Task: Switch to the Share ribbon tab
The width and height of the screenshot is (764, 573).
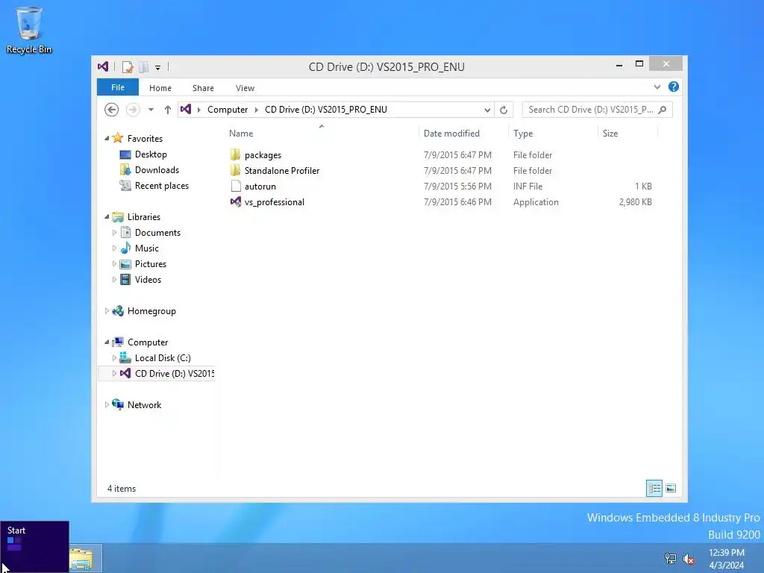Action: point(203,88)
